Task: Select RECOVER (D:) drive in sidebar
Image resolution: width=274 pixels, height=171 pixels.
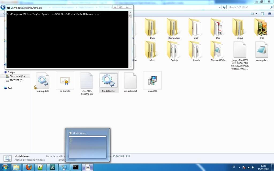Action: [x=16, y=80]
